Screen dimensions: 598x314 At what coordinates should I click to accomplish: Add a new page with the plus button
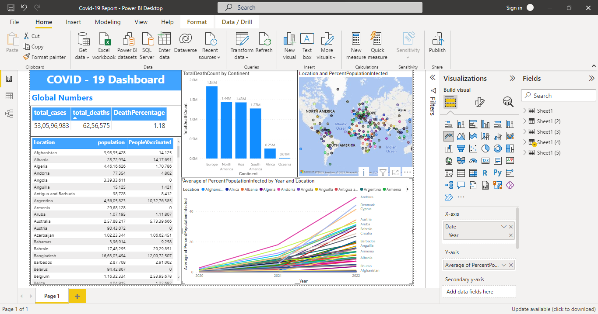(x=77, y=296)
